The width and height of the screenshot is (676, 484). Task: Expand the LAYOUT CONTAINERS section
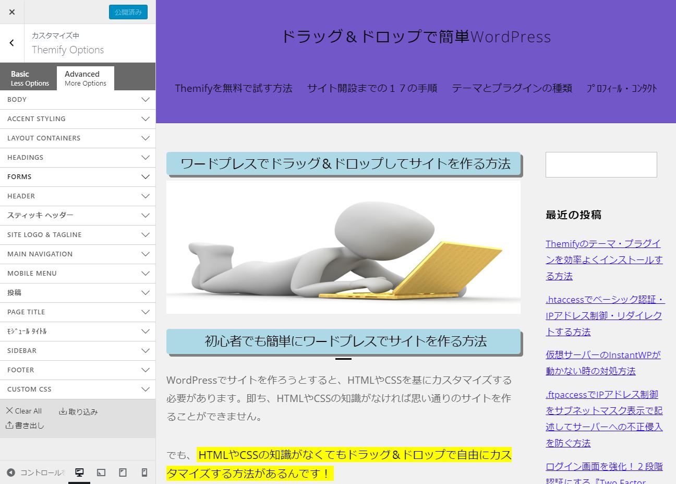click(78, 138)
